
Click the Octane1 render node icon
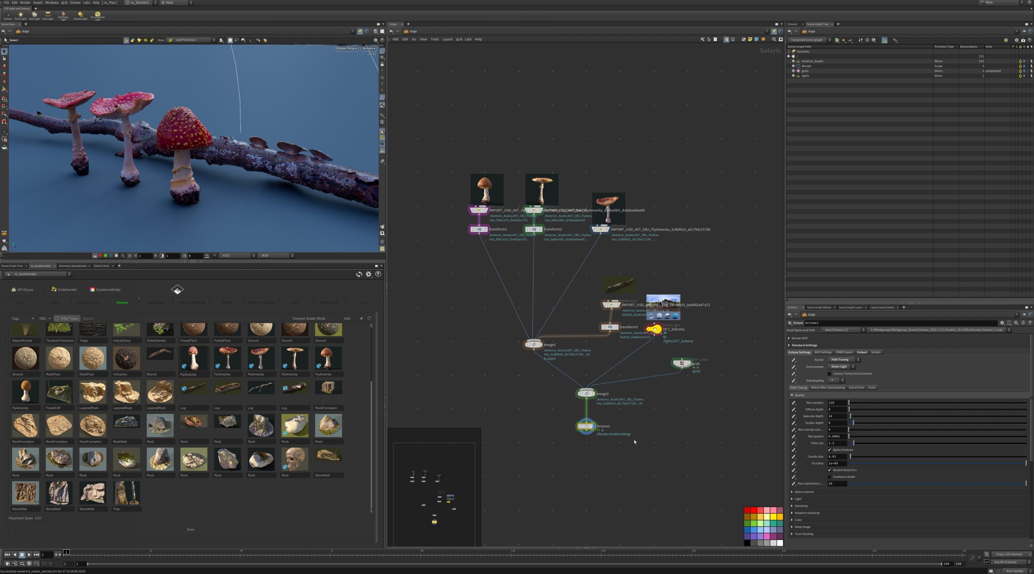point(586,426)
